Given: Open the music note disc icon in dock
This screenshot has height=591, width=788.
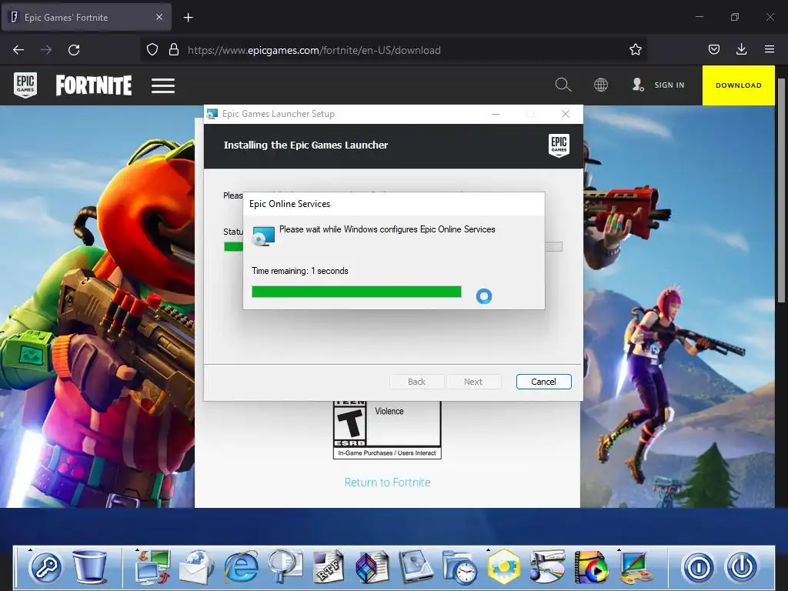Looking at the screenshot, I should [547, 567].
